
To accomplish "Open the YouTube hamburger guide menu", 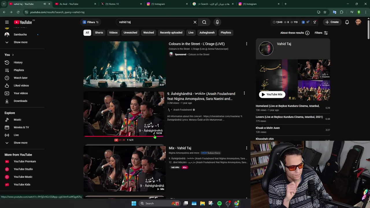I will pyautogui.click(x=7, y=22).
